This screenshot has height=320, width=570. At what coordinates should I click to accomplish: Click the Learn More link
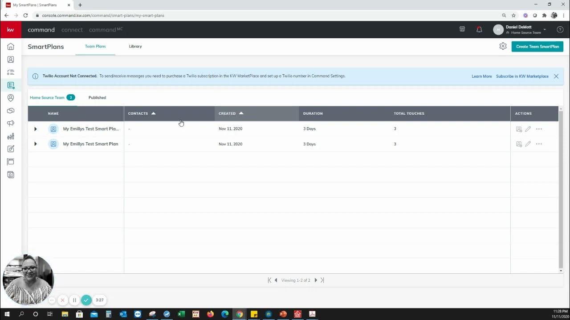tap(481, 76)
